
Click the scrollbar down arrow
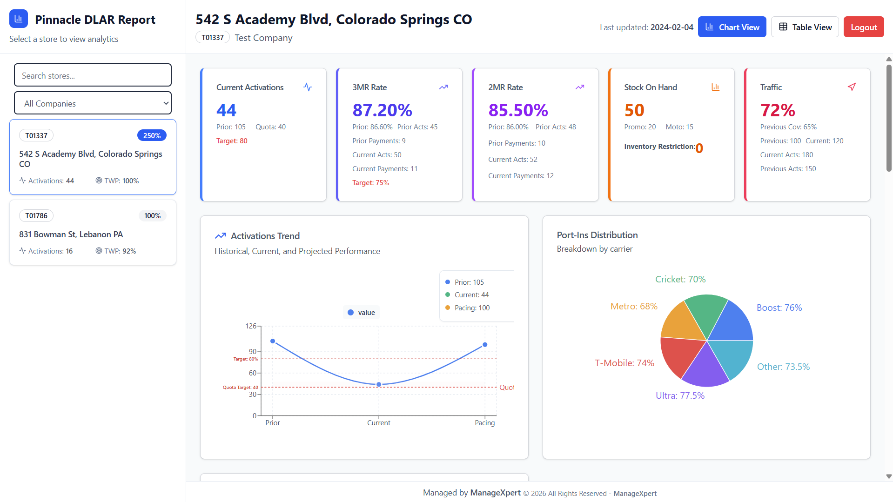(x=888, y=475)
